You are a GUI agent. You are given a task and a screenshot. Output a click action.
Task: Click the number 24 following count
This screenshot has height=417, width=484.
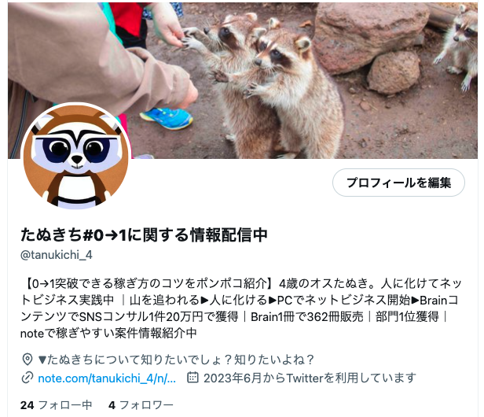[27, 405]
